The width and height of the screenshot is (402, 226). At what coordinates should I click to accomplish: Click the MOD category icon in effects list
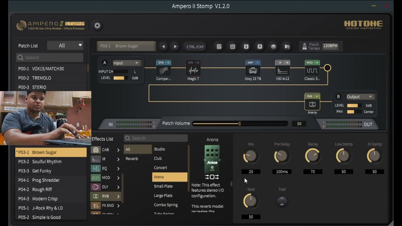(96, 178)
